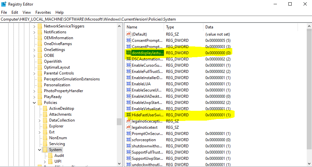This screenshot has height=167, width=312.
Task: Select the PlayReady key
Action: click(53, 97)
